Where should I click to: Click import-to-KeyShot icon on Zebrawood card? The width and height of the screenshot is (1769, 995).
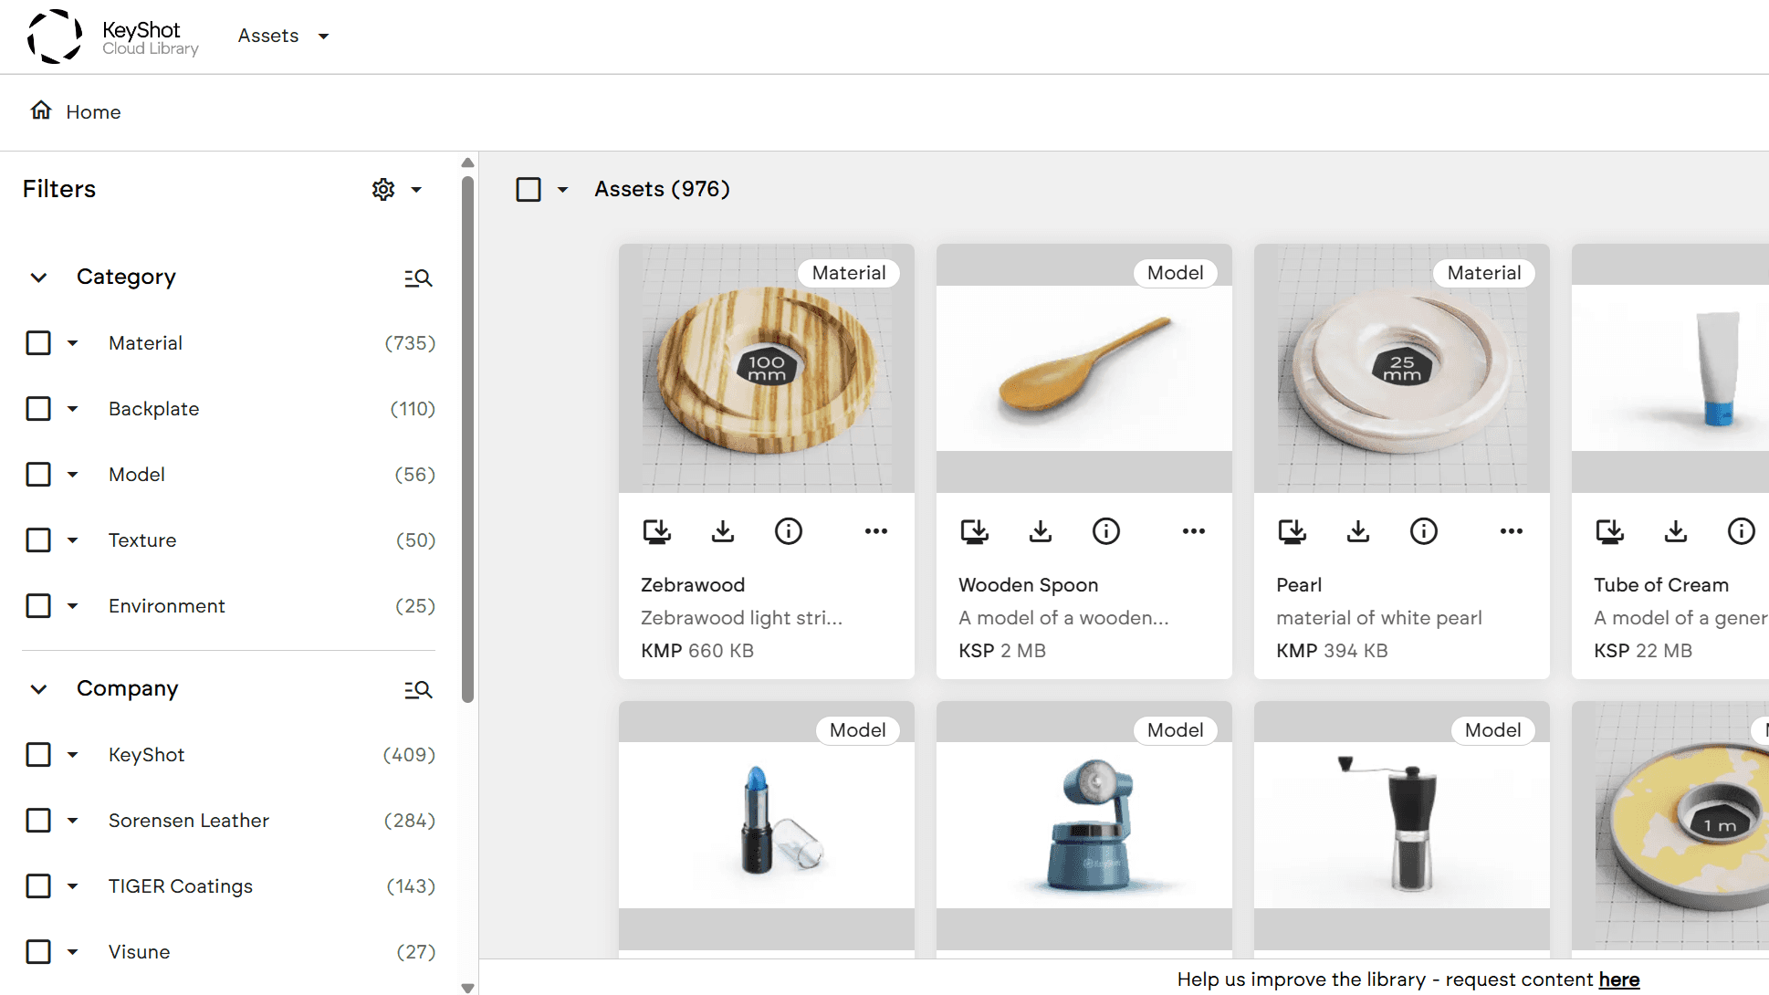(x=656, y=531)
